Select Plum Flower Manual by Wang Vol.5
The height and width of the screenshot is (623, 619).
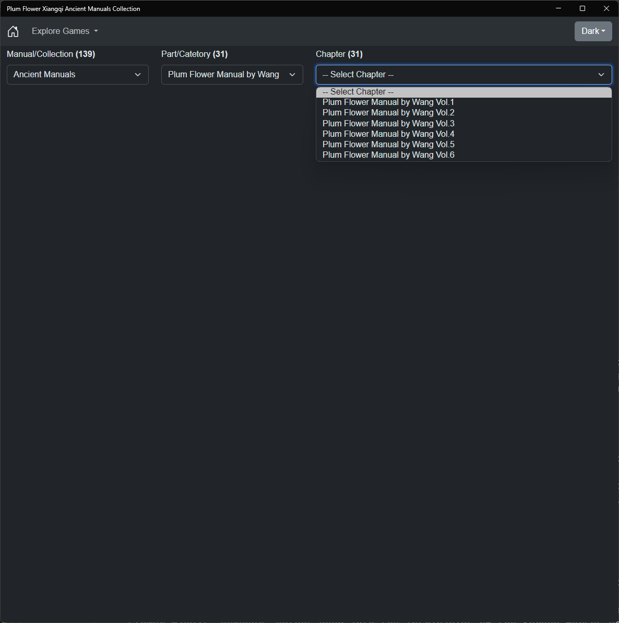point(464,144)
